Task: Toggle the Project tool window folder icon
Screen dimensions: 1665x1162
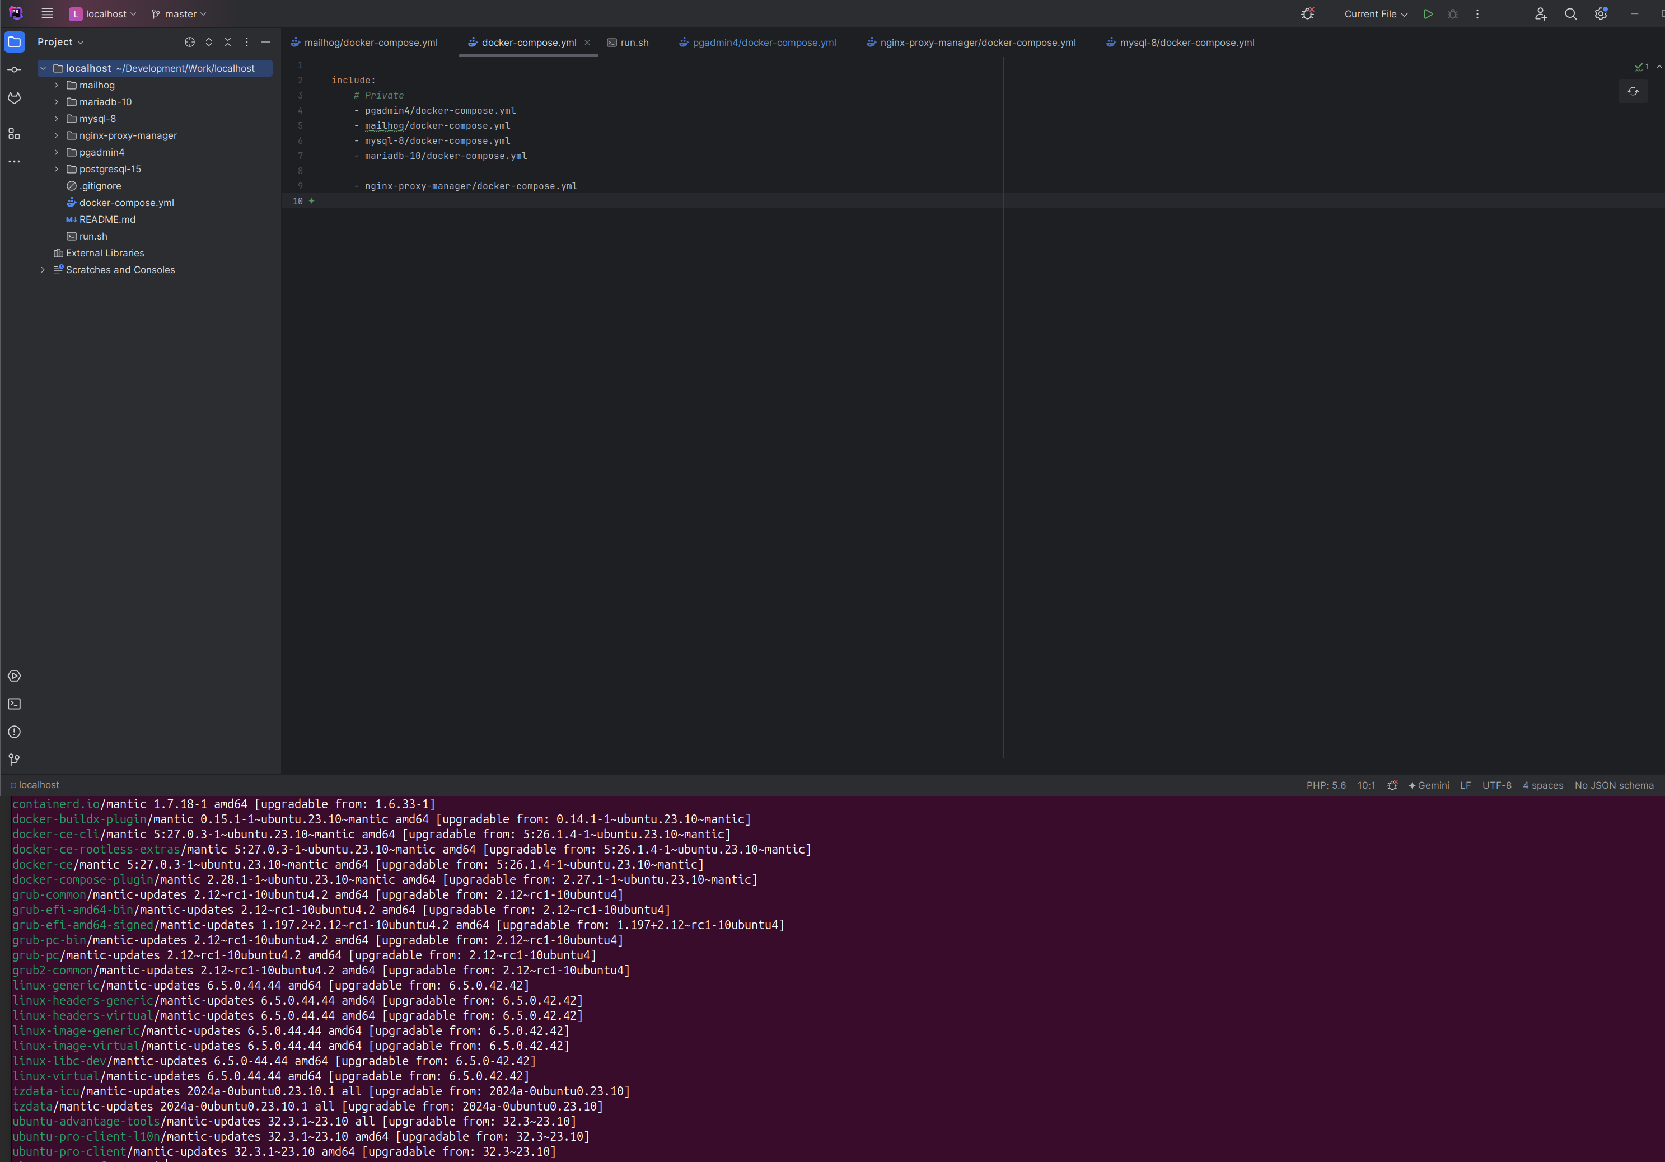Action: click(x=15, y=42)
